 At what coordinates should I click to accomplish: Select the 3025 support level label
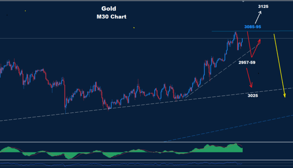(x=252, y=95)
